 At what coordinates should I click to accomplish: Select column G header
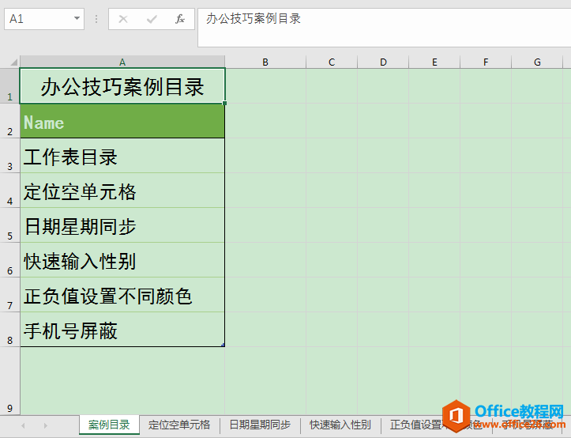click(x=537, y=62)
